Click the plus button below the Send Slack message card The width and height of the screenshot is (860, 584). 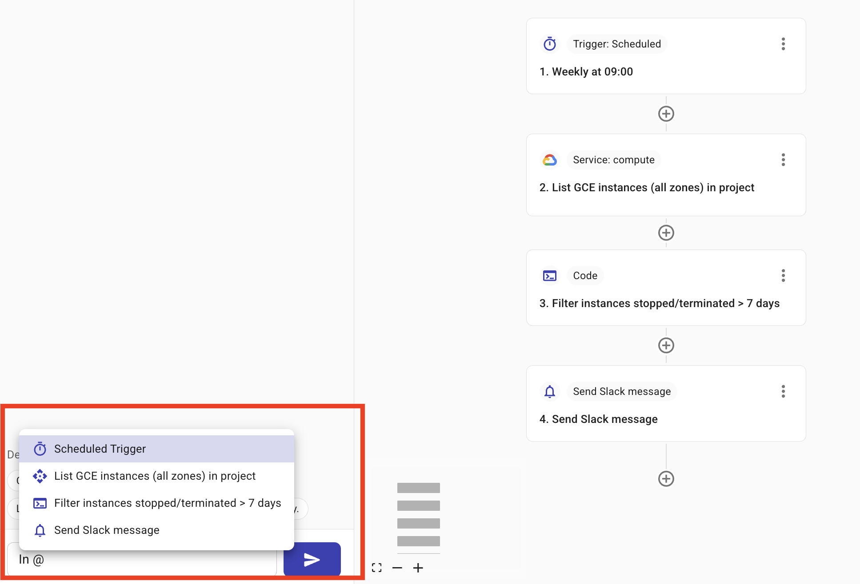[x=666, y=478]
